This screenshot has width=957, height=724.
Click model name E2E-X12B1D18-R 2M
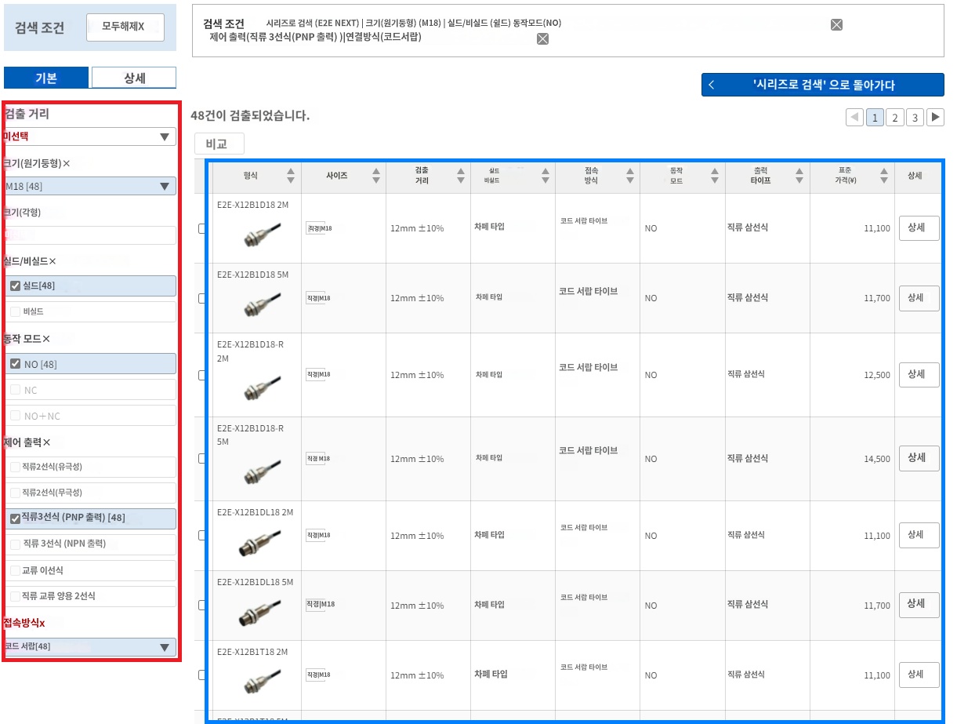click(250, 351)
